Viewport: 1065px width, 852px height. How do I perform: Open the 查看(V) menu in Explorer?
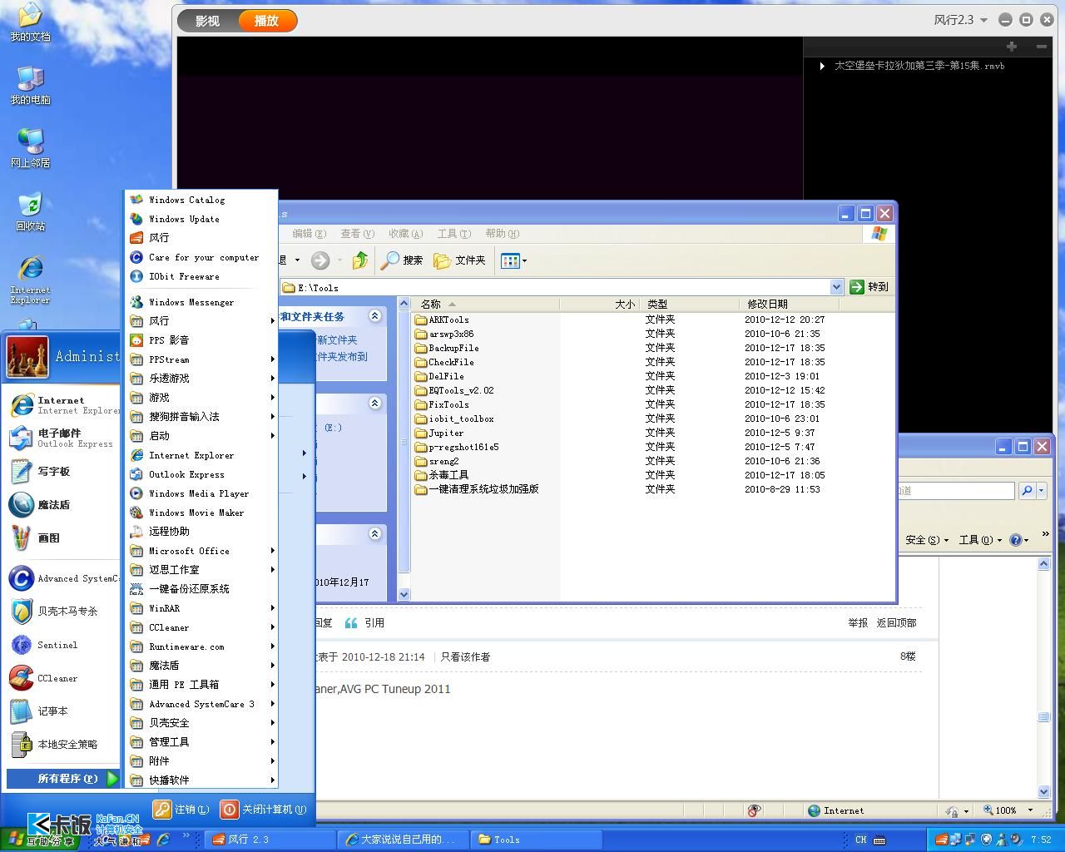pos(357,234)
